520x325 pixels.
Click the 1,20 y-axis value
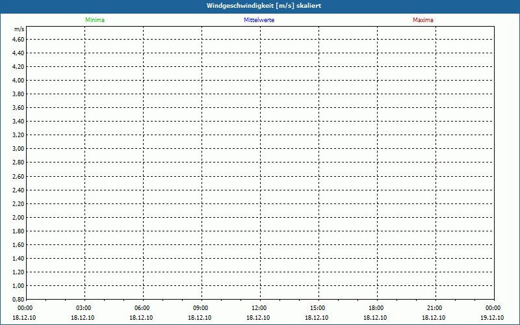(18, 272)
